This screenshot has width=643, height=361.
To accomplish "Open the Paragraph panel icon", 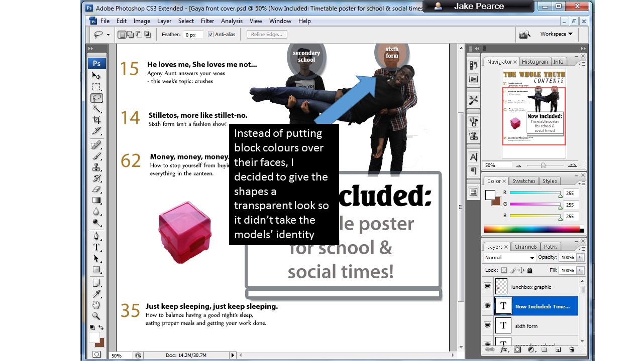I will click(x=473, y=171).
